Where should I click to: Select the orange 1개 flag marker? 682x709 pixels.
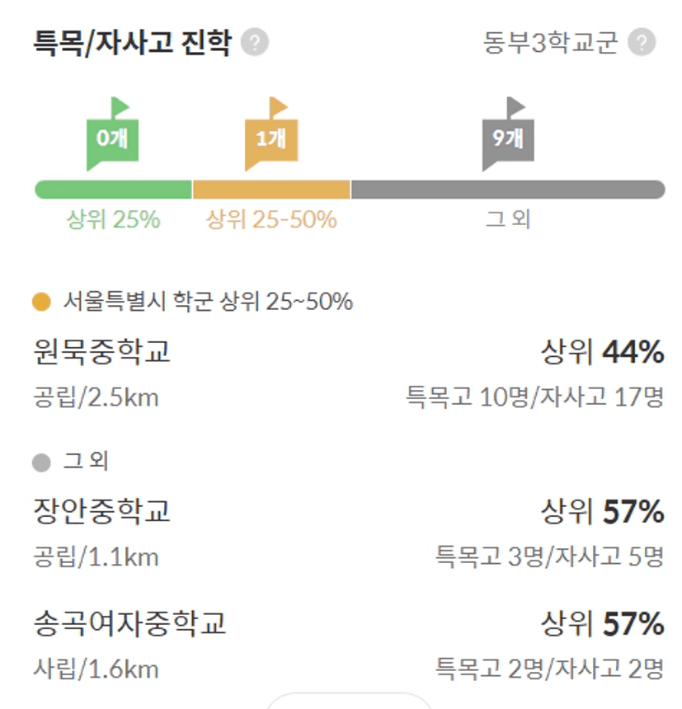coord(270,137)
